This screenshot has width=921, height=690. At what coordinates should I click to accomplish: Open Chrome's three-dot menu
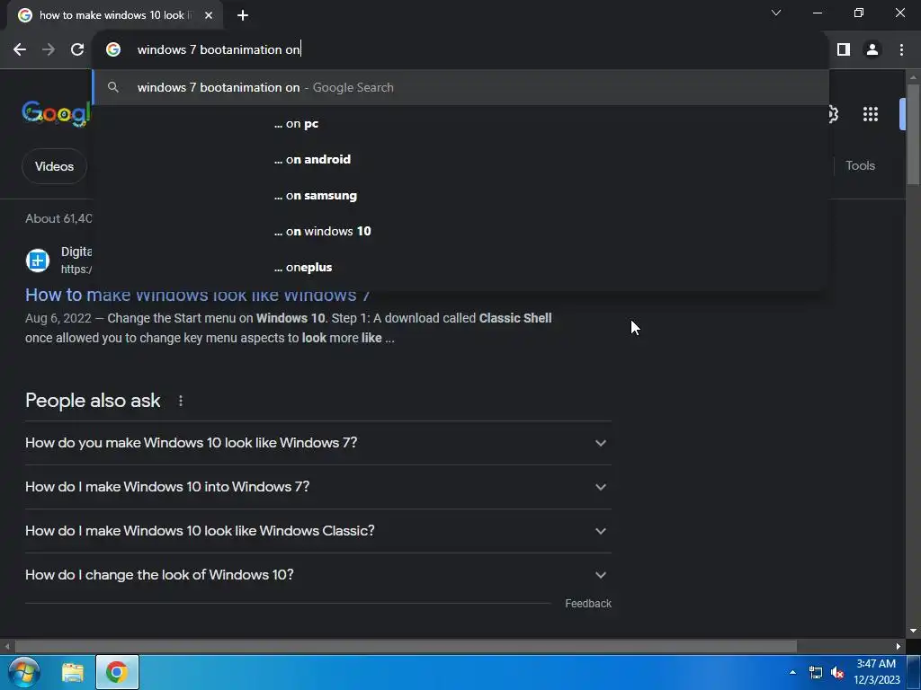point(901,50)
